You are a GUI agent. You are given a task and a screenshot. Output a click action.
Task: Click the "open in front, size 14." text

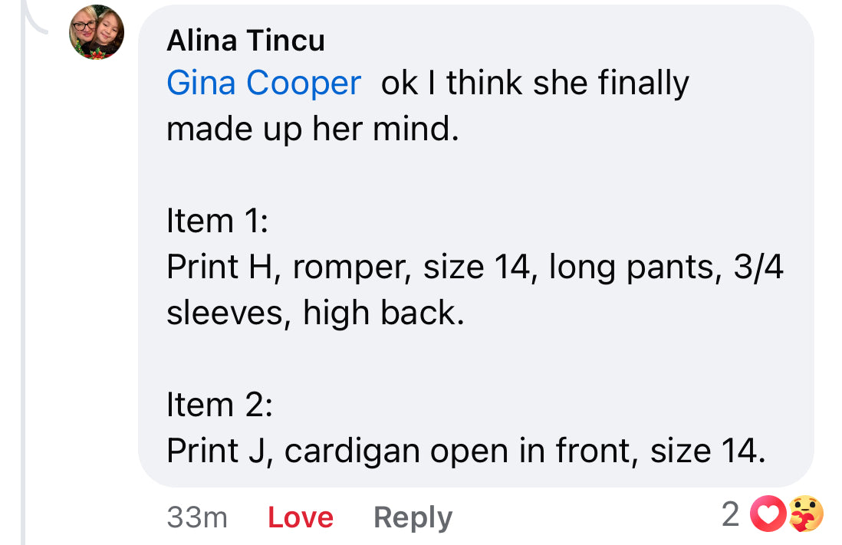(x=598, y=451)
